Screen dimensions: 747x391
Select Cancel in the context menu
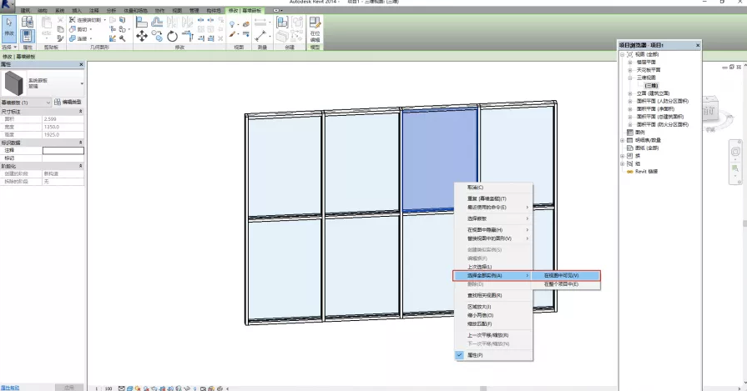tap(474, 188)
